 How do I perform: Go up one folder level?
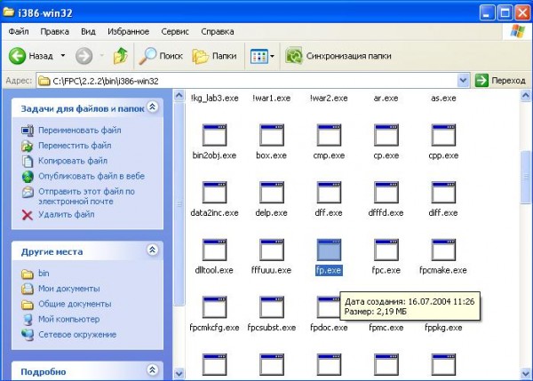tap(120, 55)
